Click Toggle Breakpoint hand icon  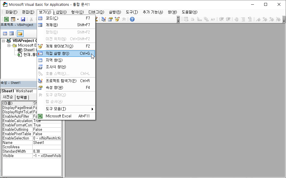(236, 19)
